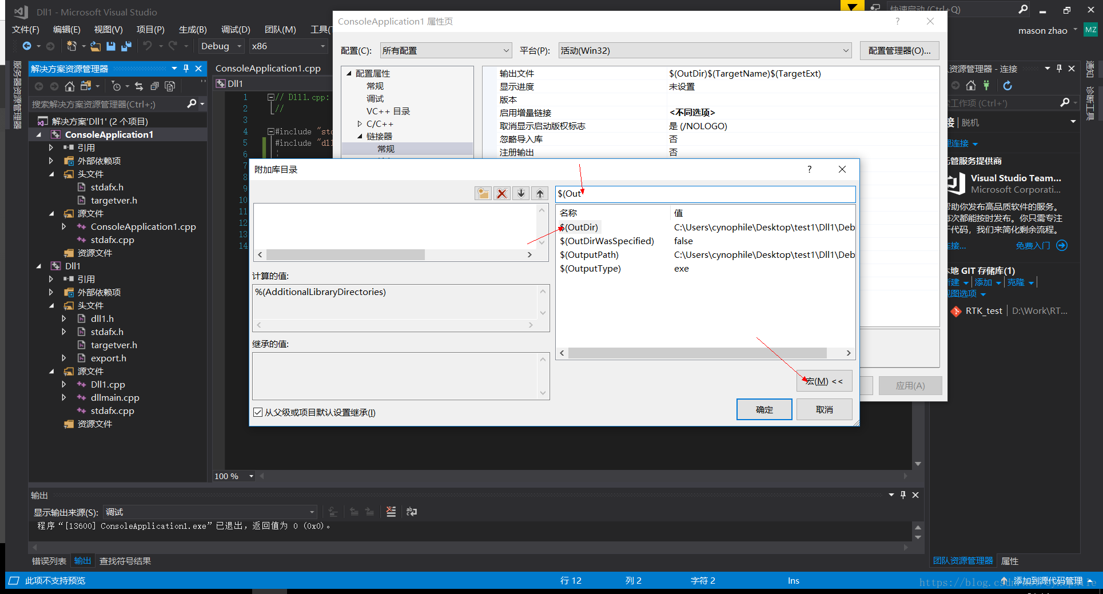Click the Navigate Backward toolbar icon in Visual Studio
Image resolution: width=1103 pixels, height=594 pixels.
click(27, 46)
